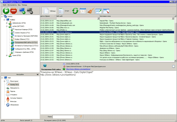Open the Файл menu
177x122 pixels.
[5, 5]
